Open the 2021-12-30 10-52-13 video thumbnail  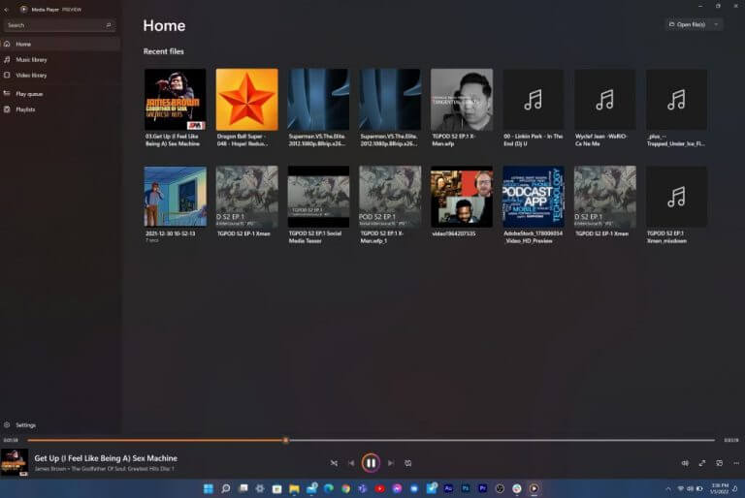tap(176, 197)
